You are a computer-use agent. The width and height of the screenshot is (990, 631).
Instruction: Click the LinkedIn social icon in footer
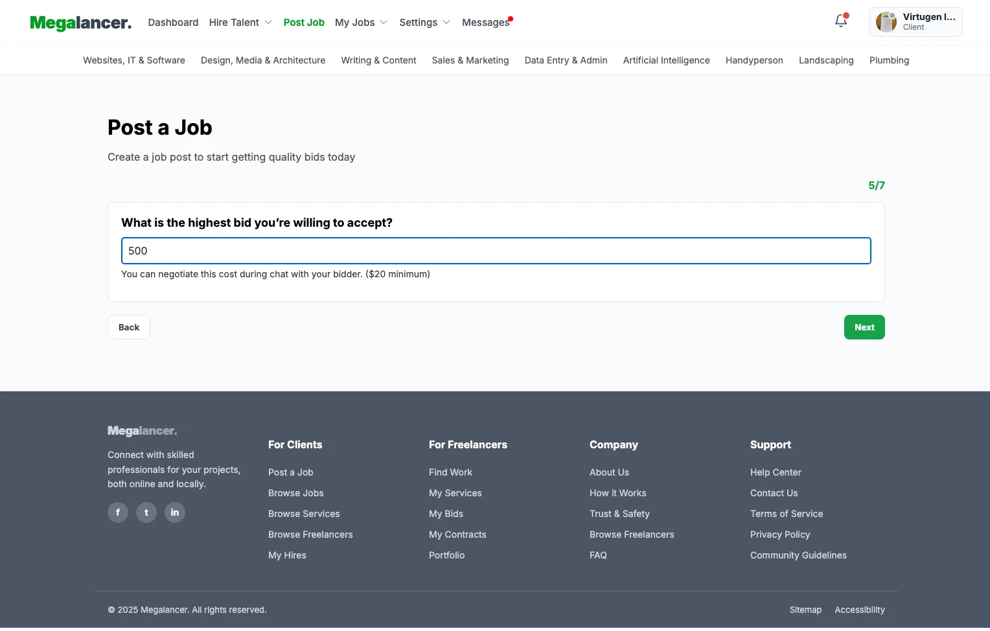175,512
